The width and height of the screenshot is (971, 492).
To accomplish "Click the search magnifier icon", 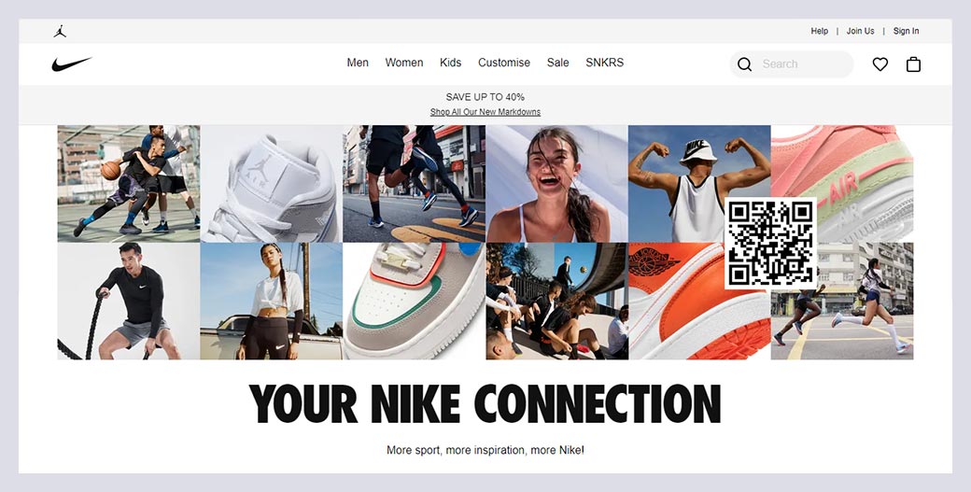I will tap(744, 64).
